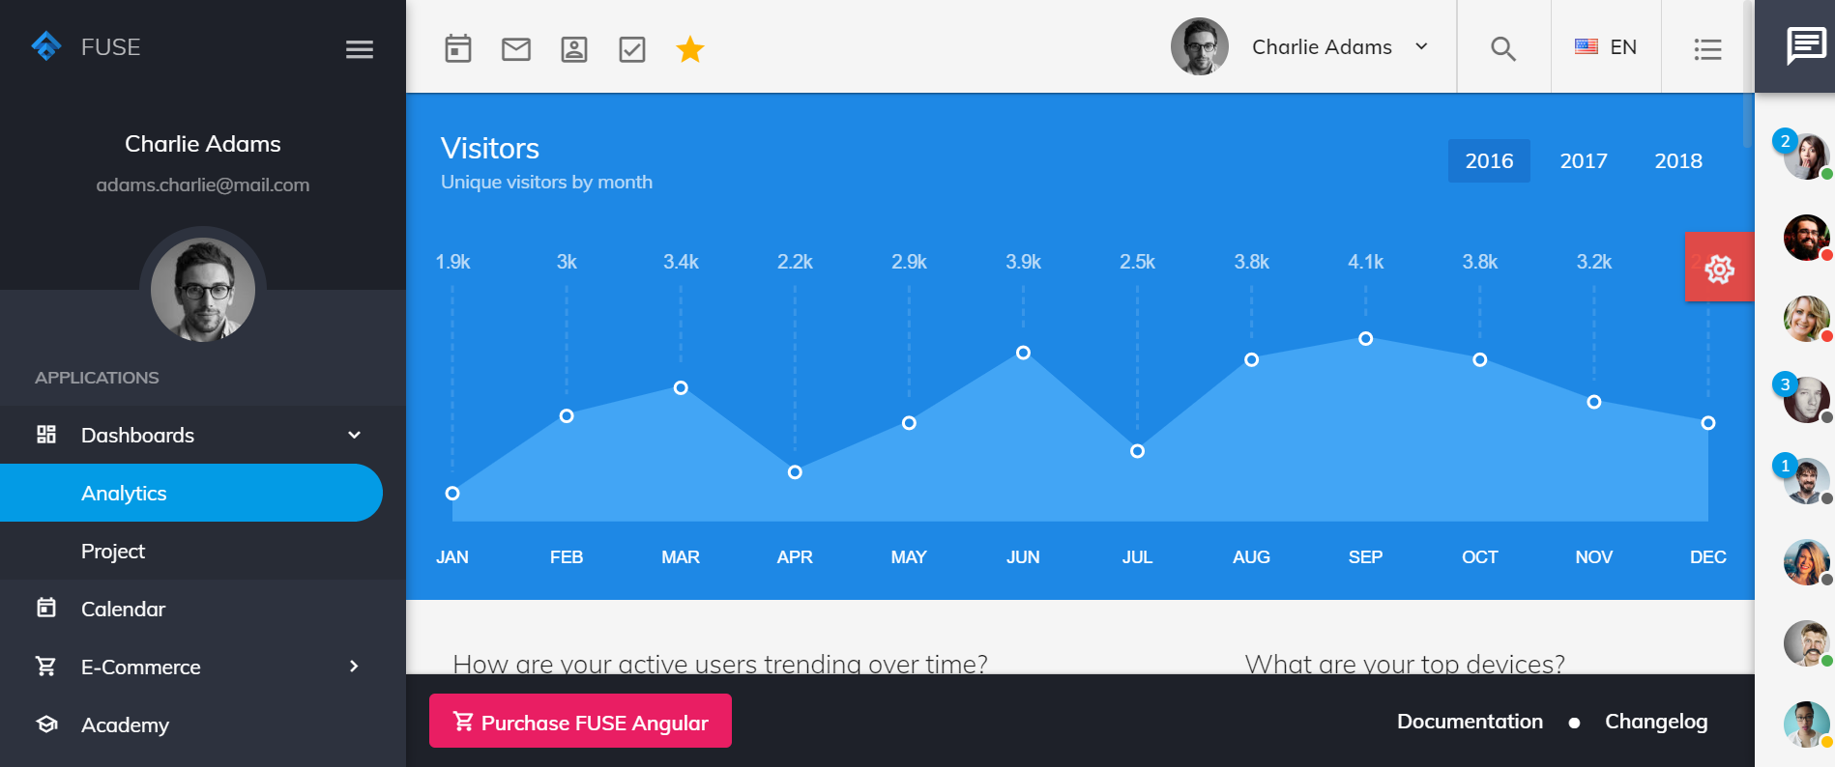The width and height of the screenshot is (1835, 767).
Task: Open the quick panel list icon
Action: (x=1708, y=48)
